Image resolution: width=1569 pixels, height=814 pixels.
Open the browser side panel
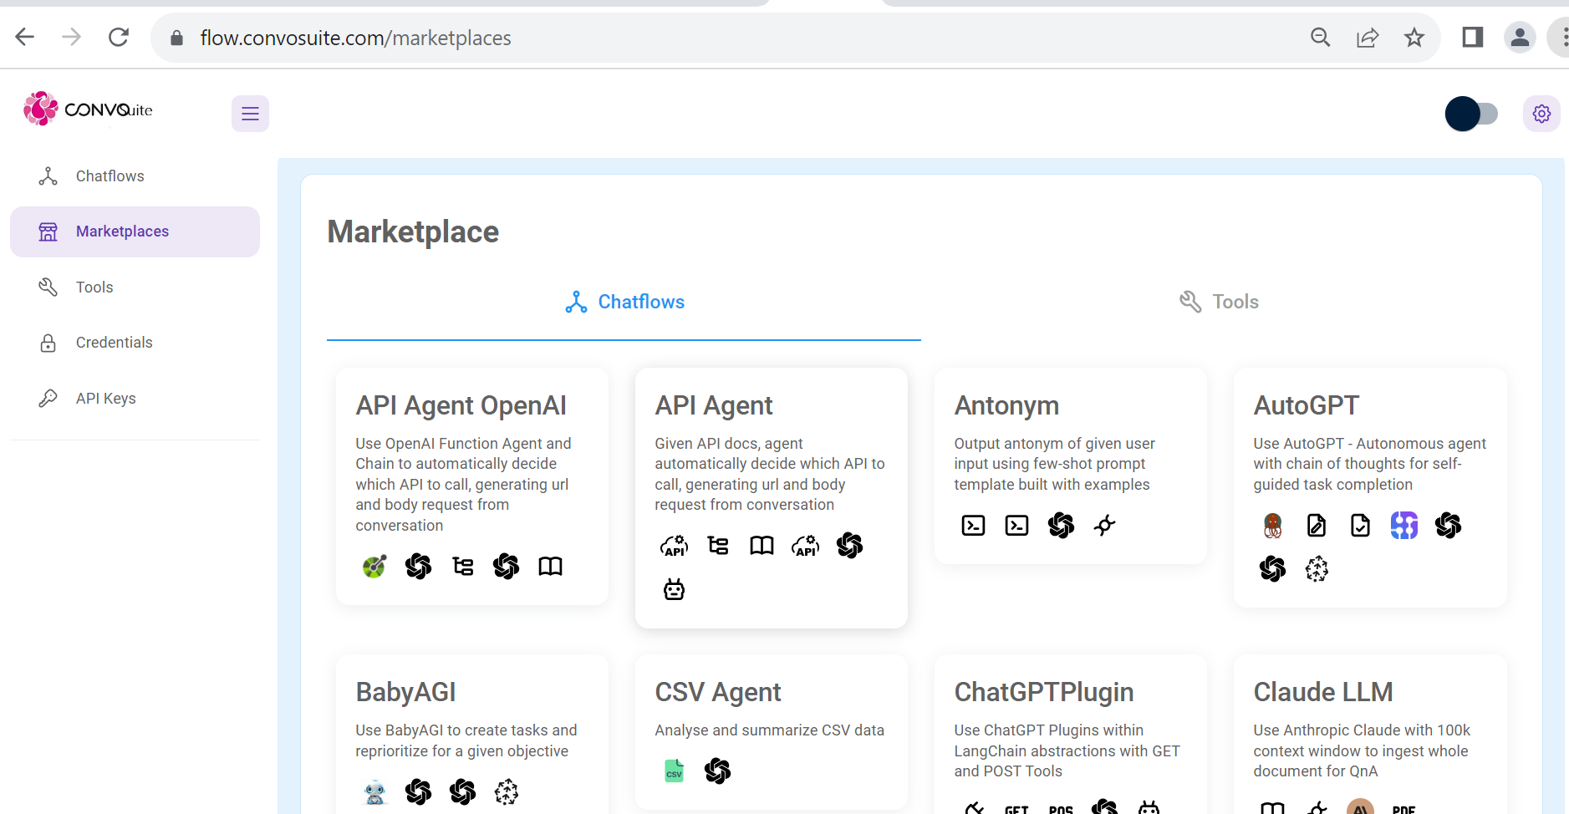click(x=1473, y=38)
